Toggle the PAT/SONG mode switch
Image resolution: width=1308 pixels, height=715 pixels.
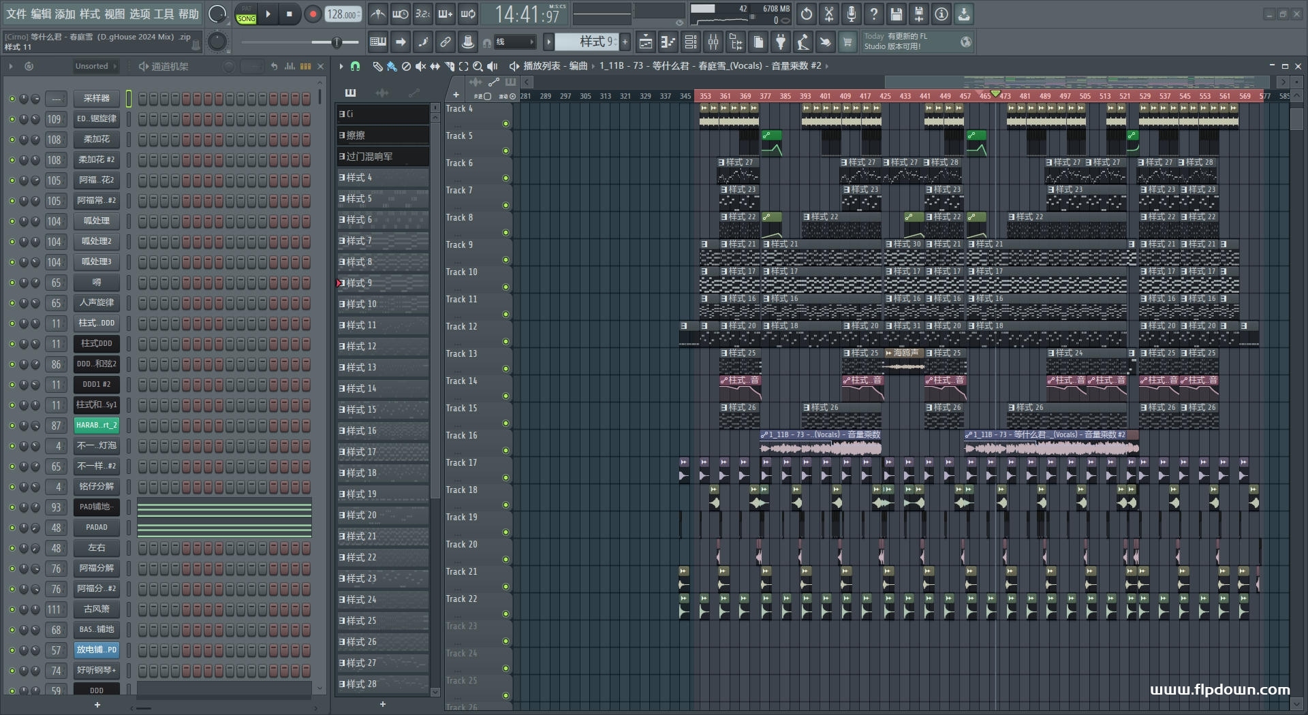[246, 14]
